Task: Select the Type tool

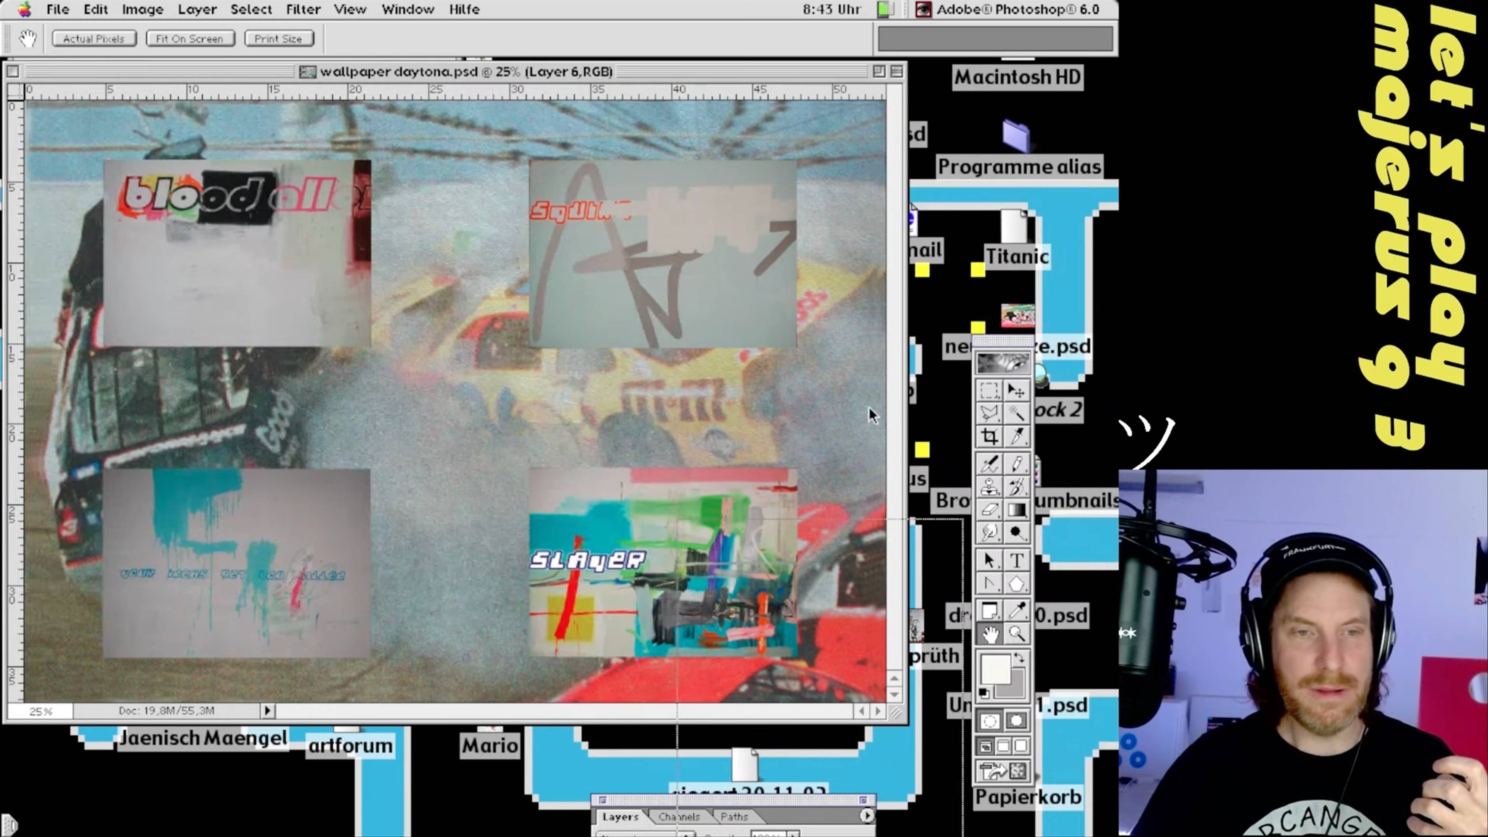Action: click(x=1017, y=560)
